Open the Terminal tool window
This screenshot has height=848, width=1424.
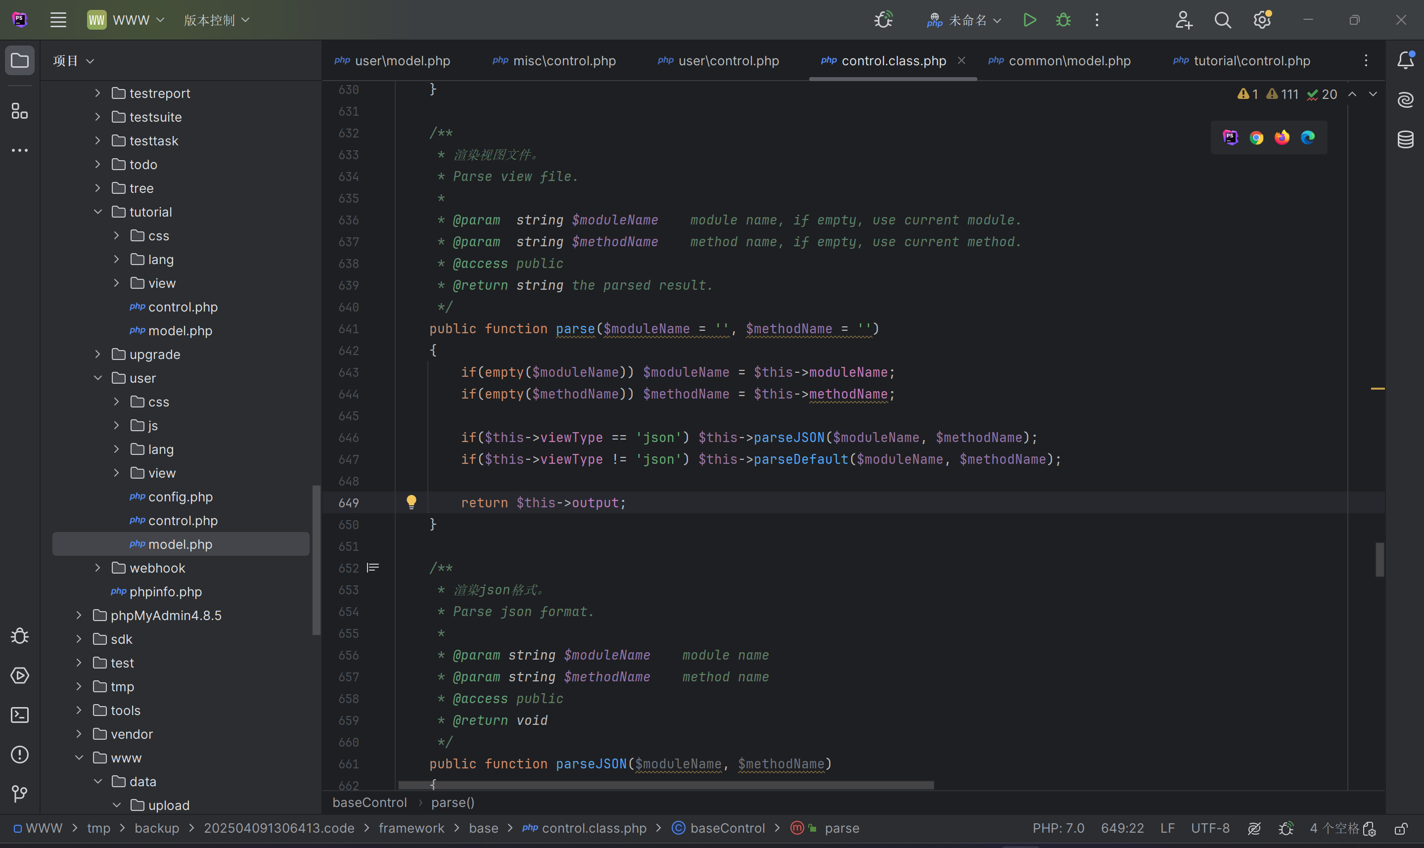click(x=20, y=715)
